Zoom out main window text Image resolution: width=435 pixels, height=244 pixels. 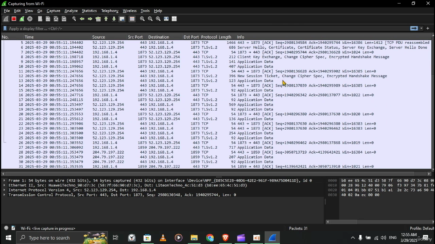(x=150, y=19)
